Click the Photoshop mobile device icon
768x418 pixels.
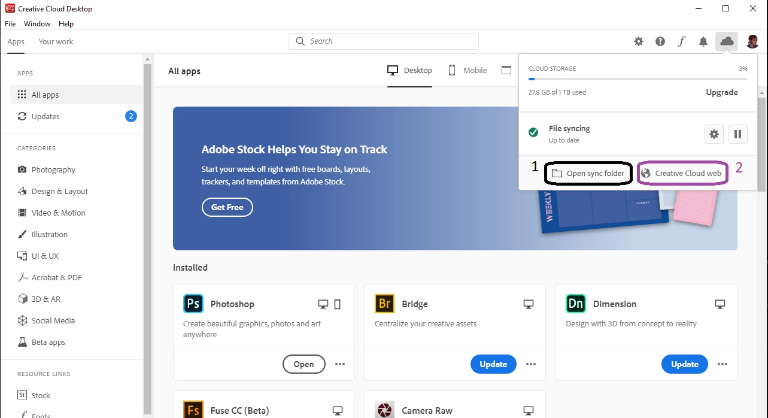[x=337, y=304]
